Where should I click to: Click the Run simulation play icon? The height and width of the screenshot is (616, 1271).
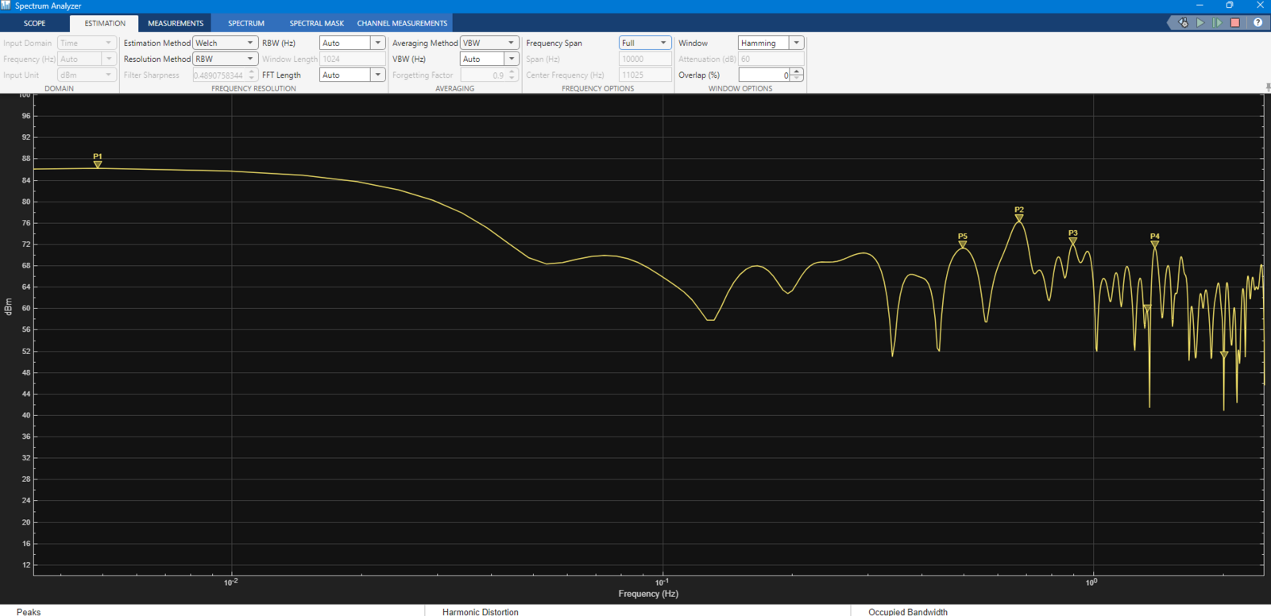coord(1200,23)
